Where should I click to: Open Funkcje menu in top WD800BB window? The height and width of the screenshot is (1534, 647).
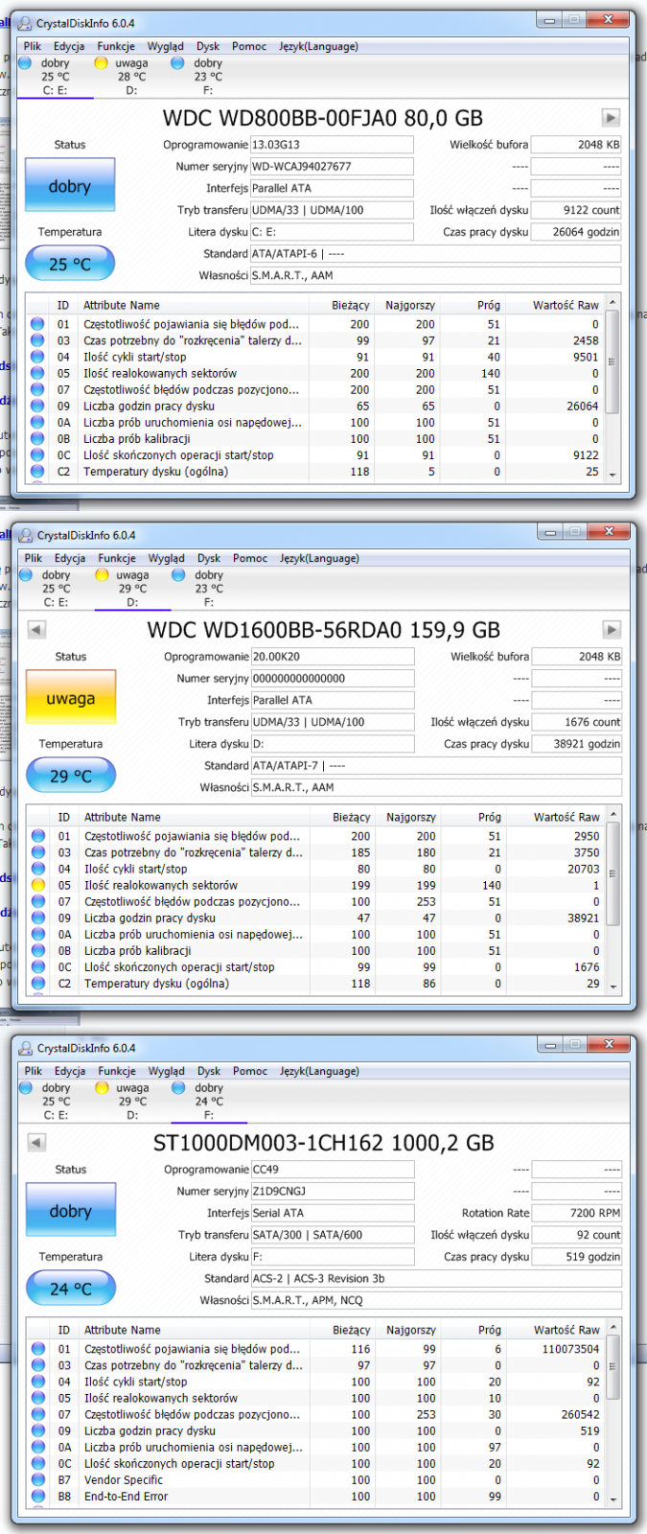[x=116, y=46]
